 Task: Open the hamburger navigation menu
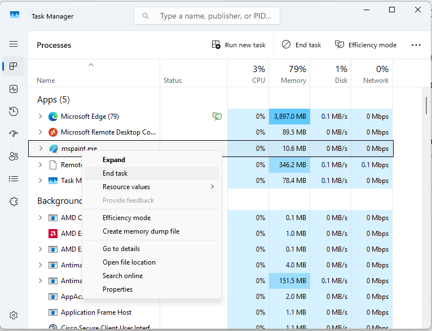(14, 44)
